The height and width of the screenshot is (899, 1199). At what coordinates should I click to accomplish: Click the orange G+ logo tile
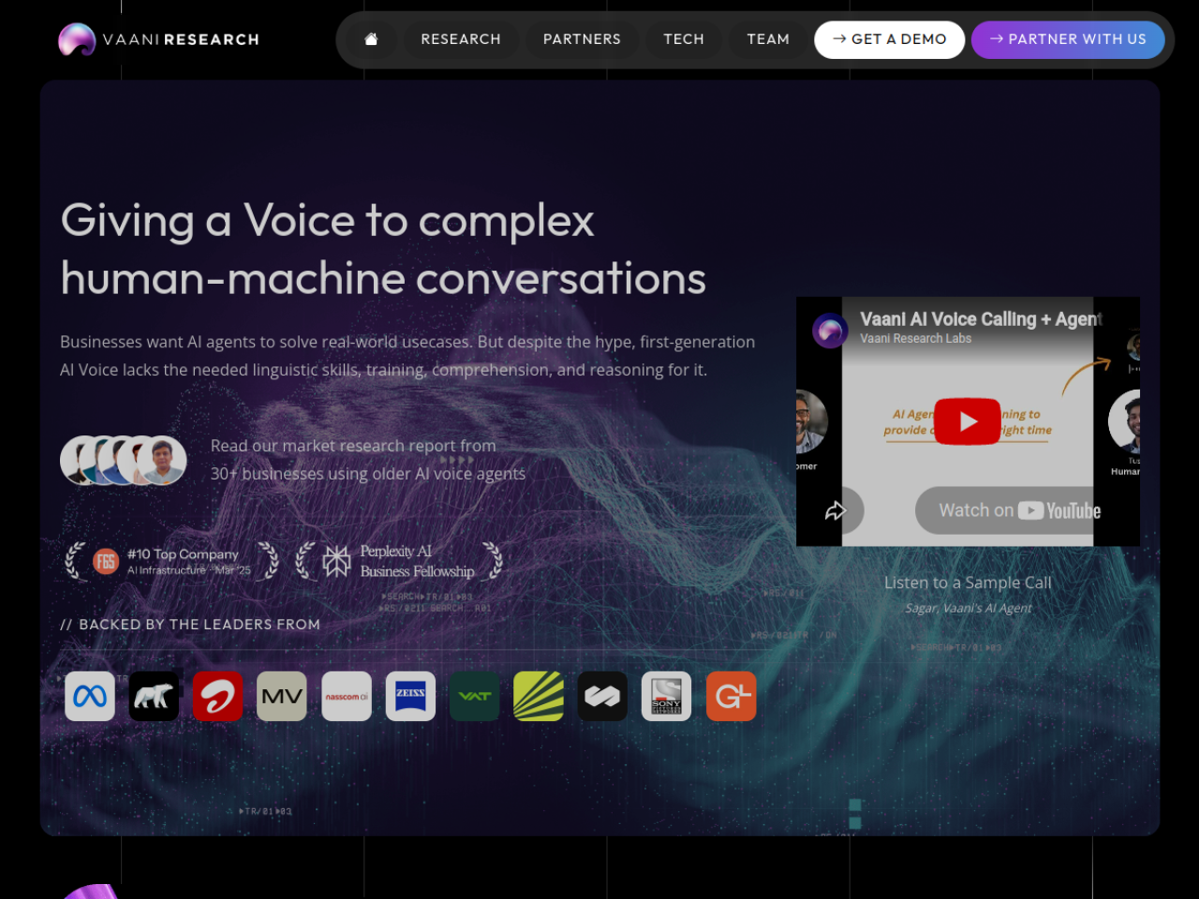pyautogui.click(x=731, y=696)
